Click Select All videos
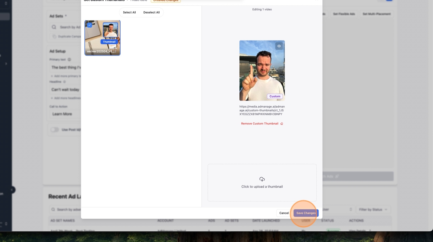Image resolution: width=433 pixels, height=242 pixels. (129, 12)
